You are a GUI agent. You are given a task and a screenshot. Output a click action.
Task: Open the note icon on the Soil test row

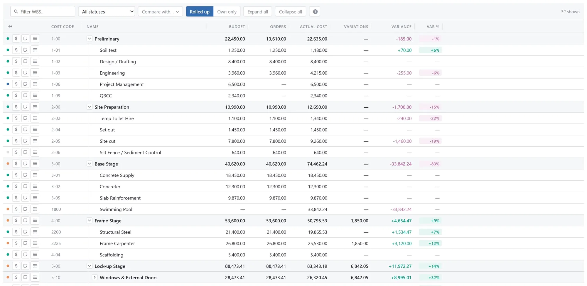(x=25, y=50)
